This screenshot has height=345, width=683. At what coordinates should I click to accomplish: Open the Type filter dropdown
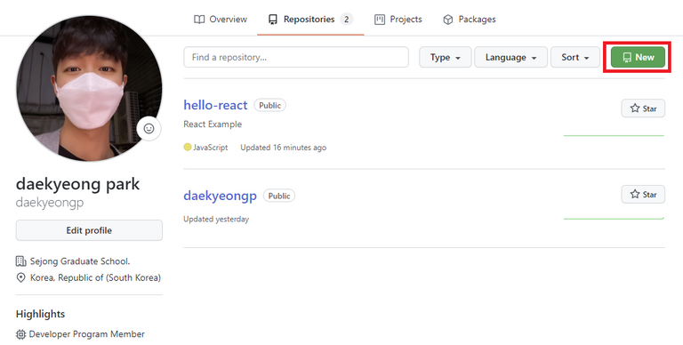tap(446, 57)
